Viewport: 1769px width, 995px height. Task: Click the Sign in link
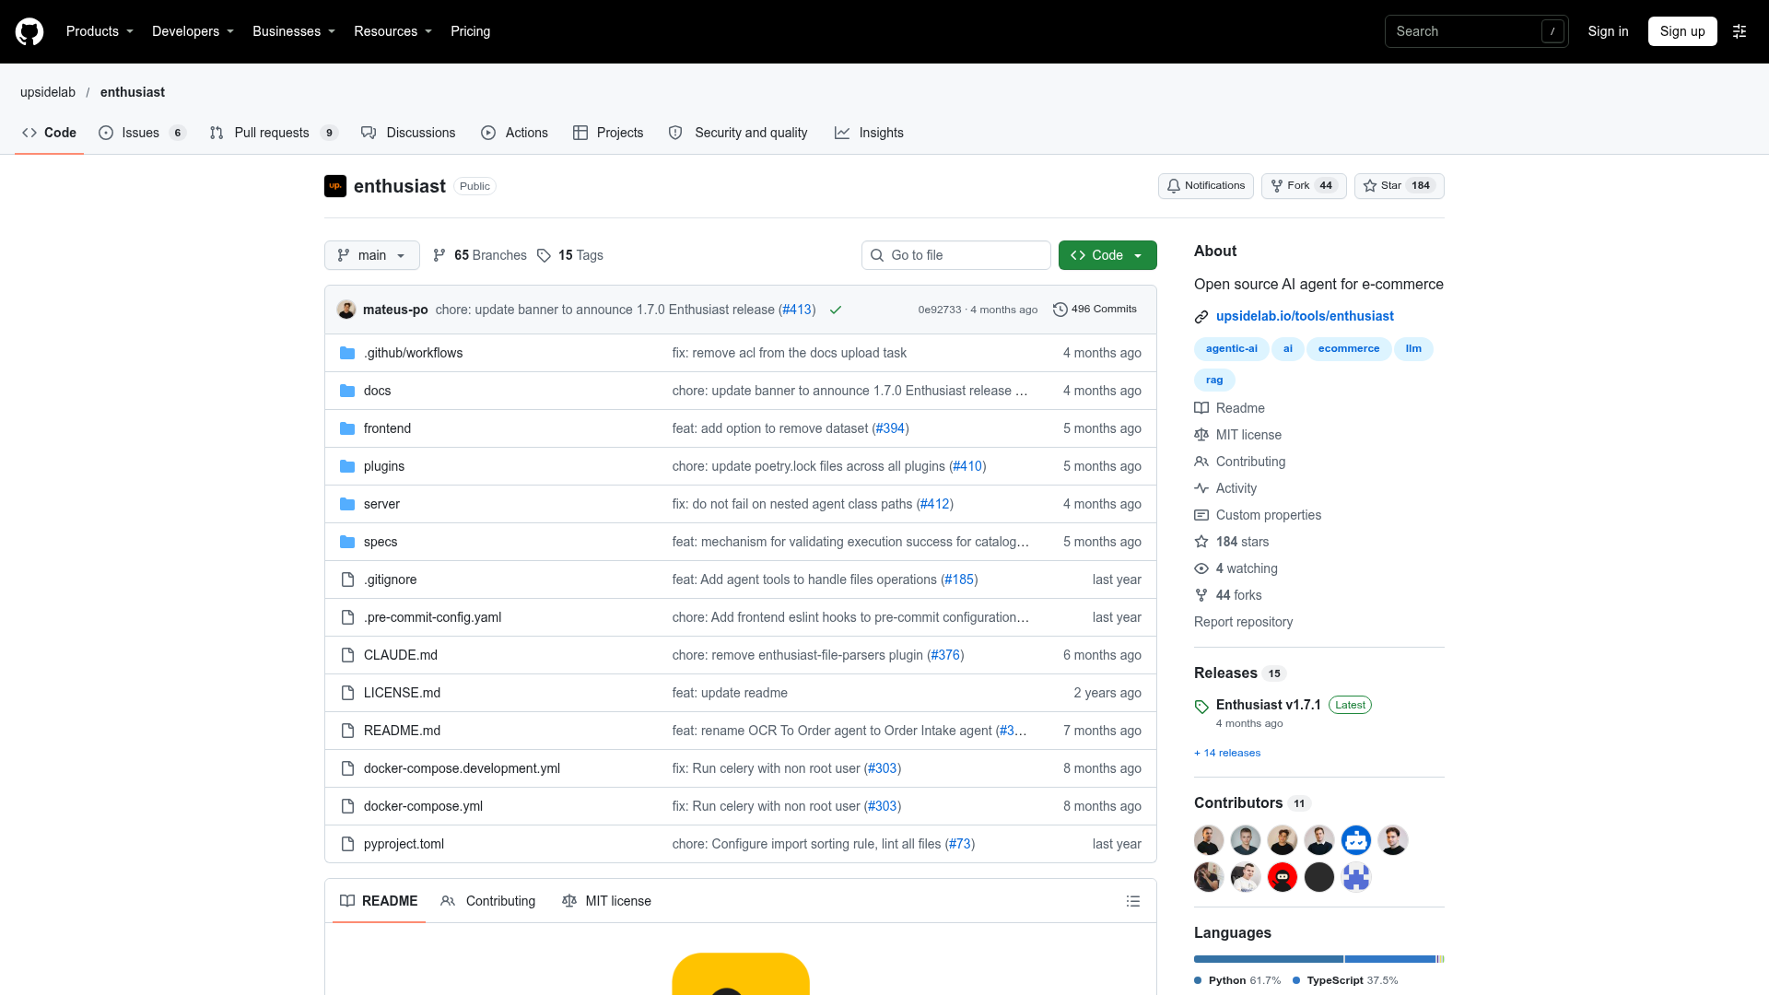1608,31
